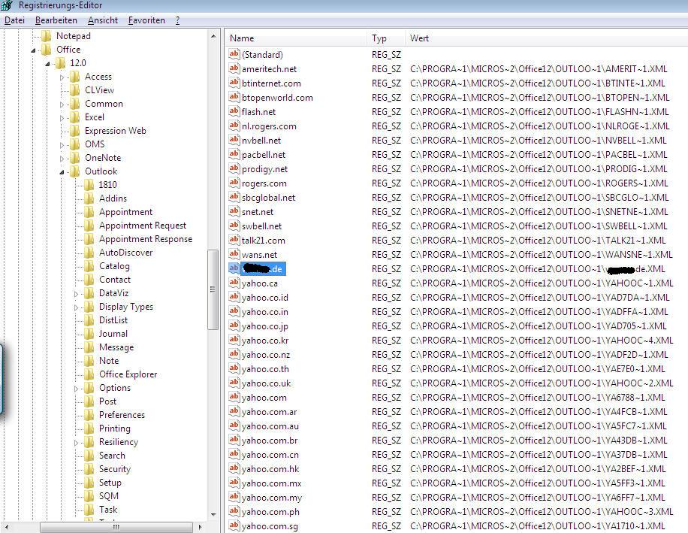Click the btinternet.com string value icon
This screenshot has width=688, height=533.
point(234,83)
